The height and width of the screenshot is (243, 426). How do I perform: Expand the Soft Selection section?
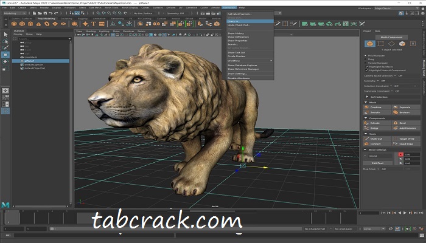[367, 97]
